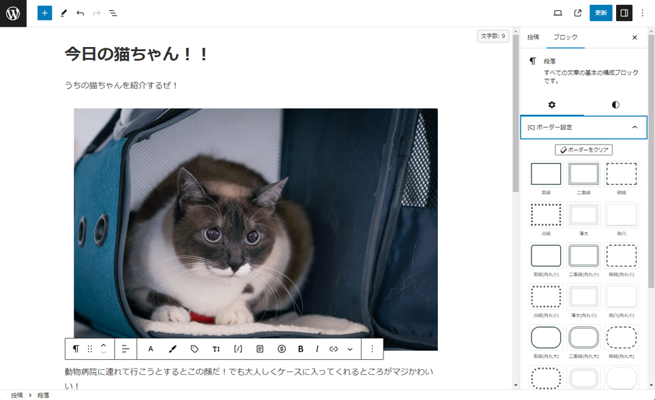Open the block inserter with the plus icon
Screen dimensions: 655x400
coord(45,12)
